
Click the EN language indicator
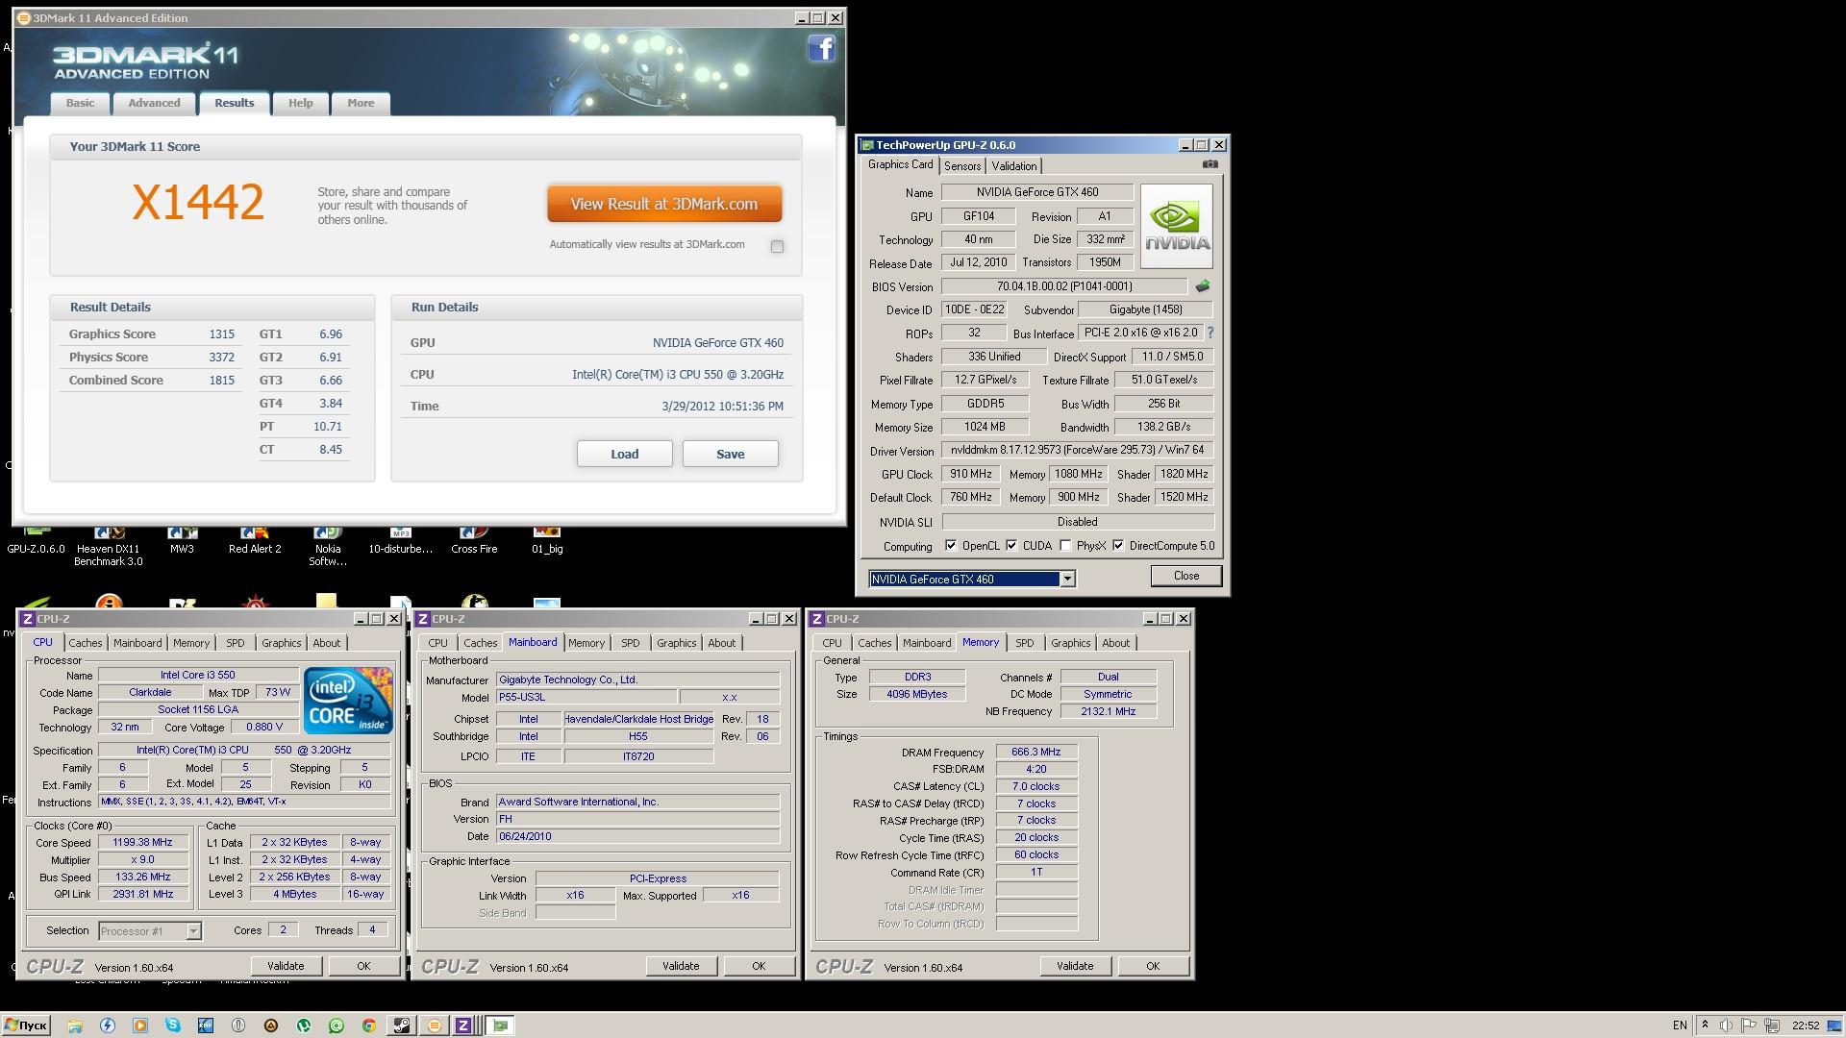tap(1680, 1026)
